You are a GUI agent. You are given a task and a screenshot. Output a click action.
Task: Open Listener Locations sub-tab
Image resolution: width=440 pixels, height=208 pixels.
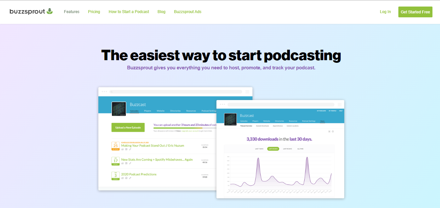coord(293,126)
